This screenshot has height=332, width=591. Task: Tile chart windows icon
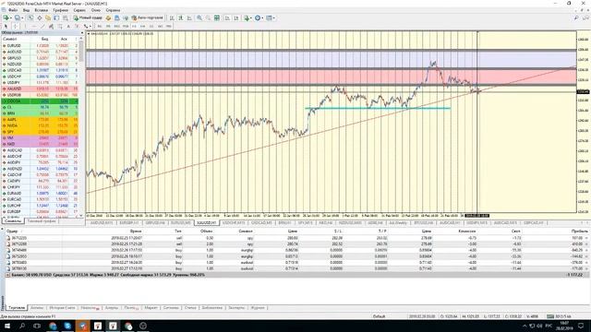[x=217, y=18]
